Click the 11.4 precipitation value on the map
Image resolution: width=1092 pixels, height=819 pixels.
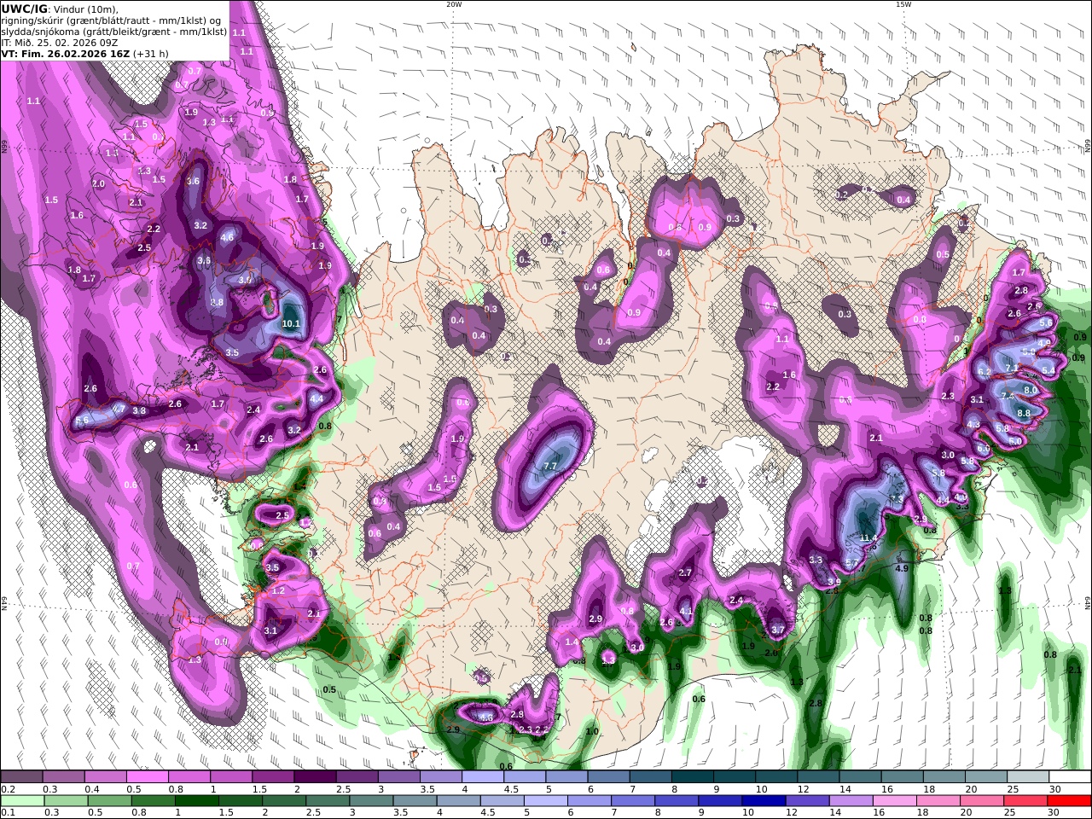coord(868,537)
